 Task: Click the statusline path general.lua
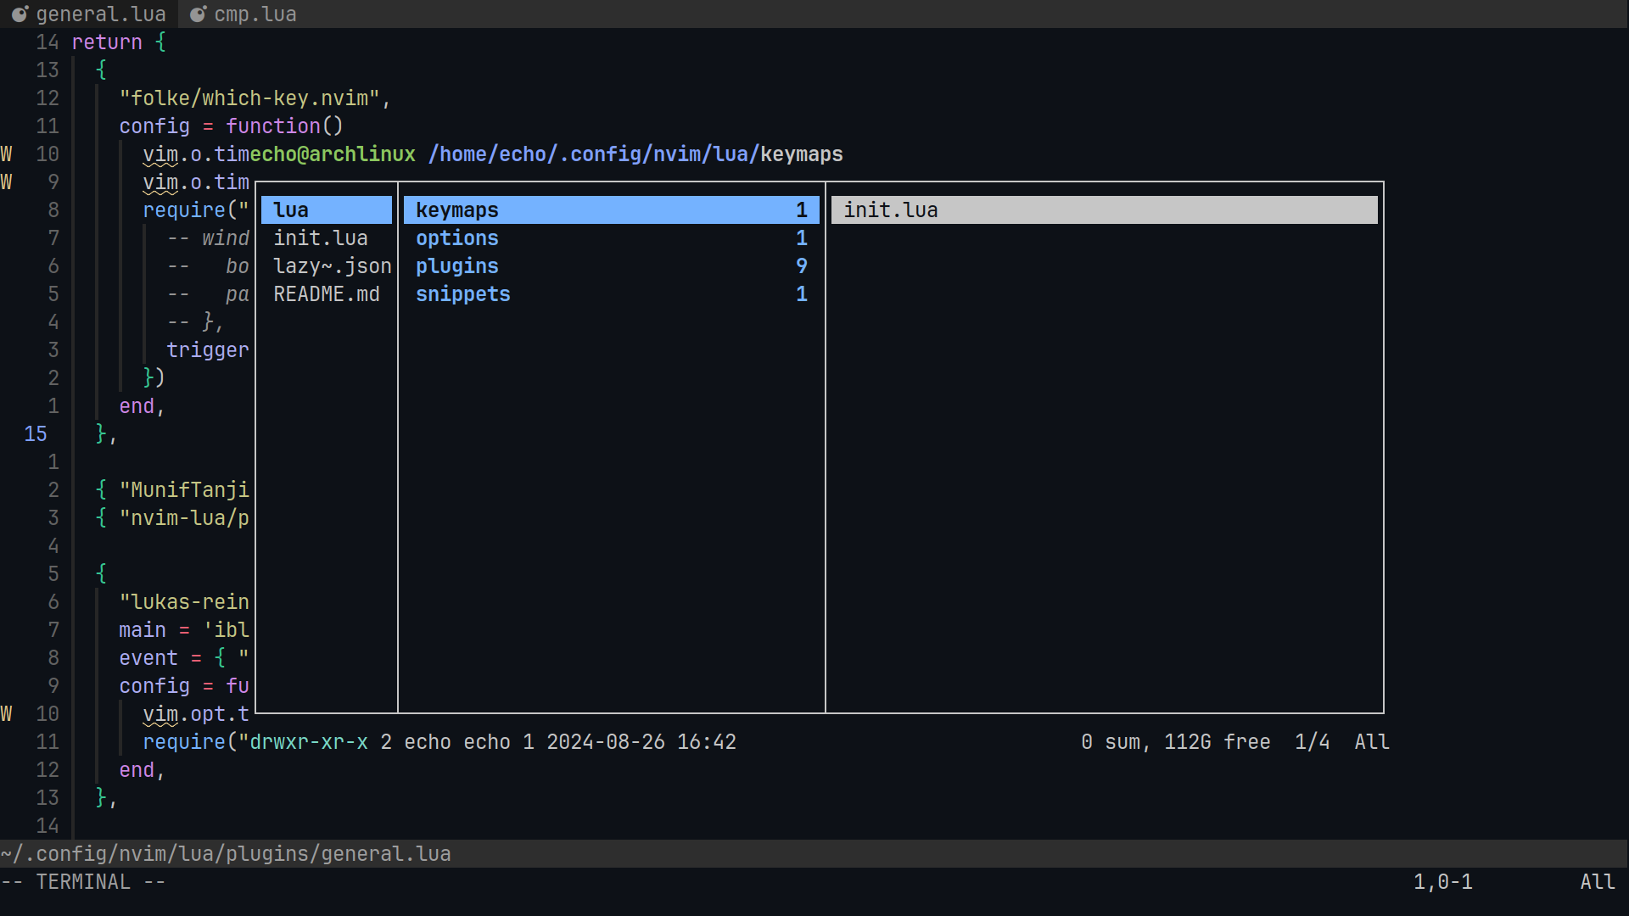point(226,854)
